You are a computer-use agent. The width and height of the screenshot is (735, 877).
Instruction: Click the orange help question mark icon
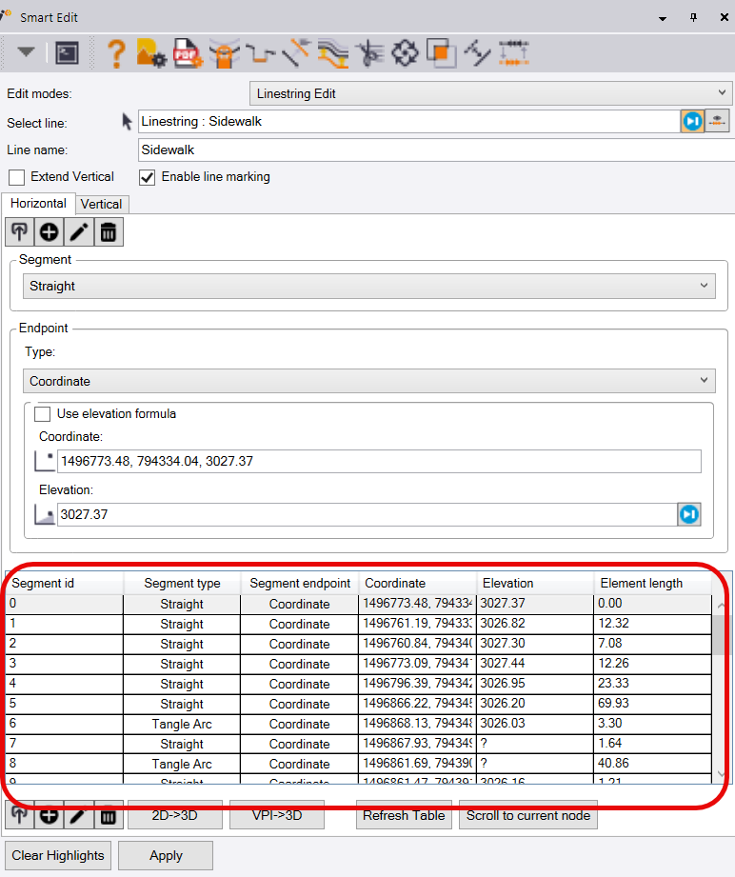pyautogui.click(x=116, y=52)
